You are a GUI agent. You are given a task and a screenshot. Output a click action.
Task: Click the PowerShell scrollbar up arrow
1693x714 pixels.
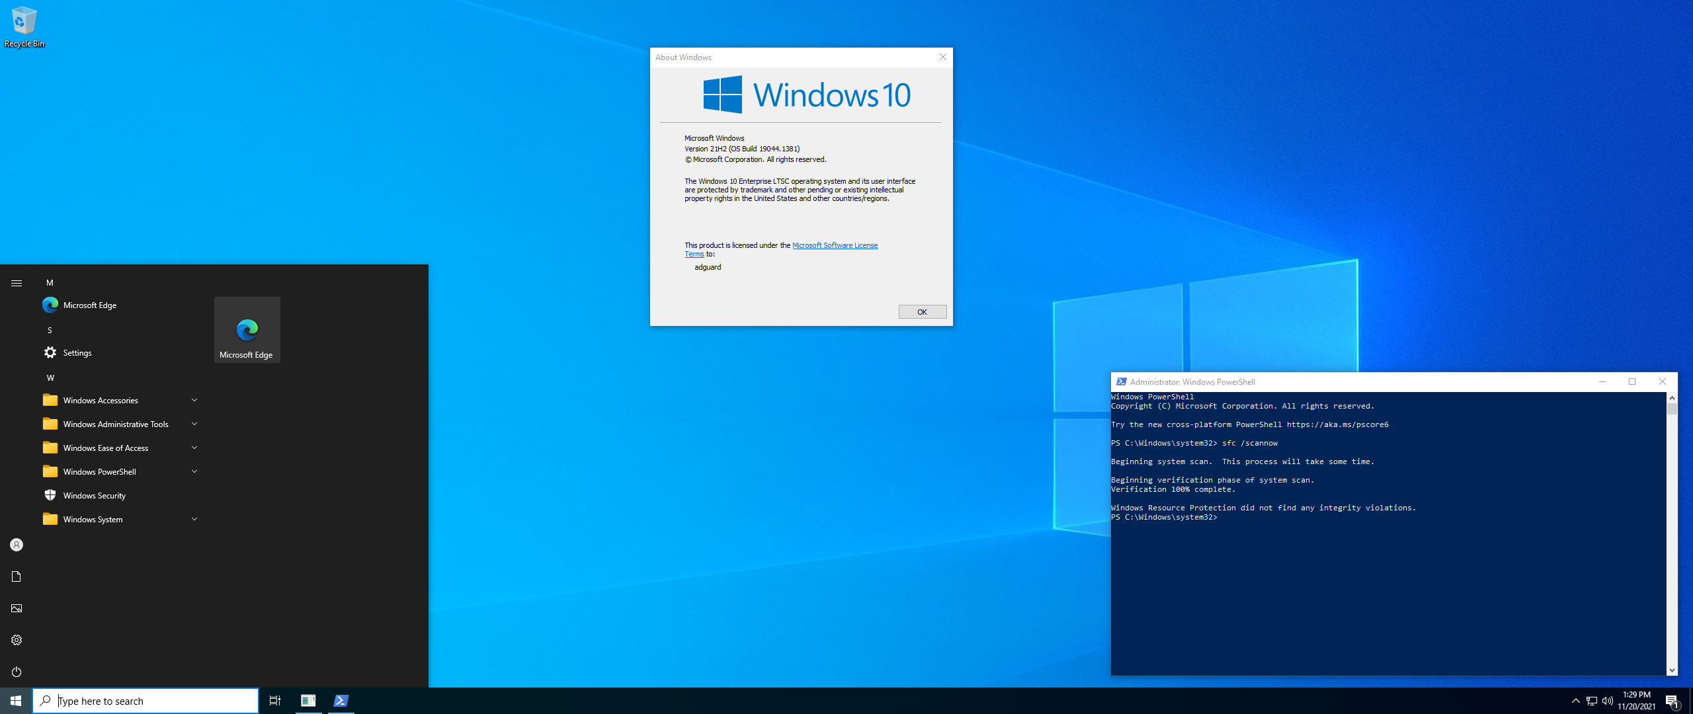coord(1672,398)
